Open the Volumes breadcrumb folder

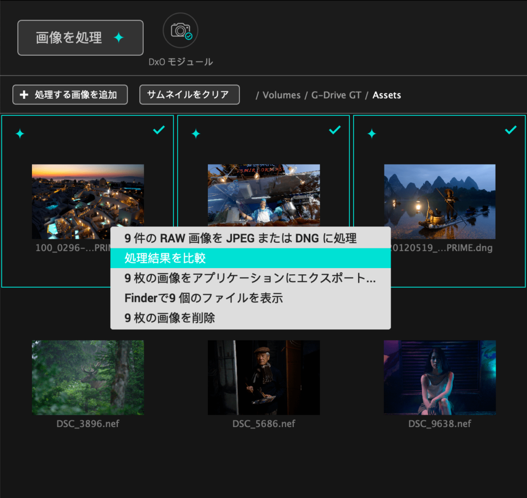(282, 95)
